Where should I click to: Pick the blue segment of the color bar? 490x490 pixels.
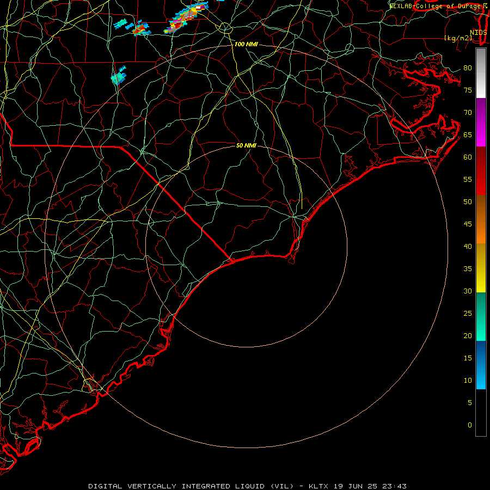(x=481, y=365)
